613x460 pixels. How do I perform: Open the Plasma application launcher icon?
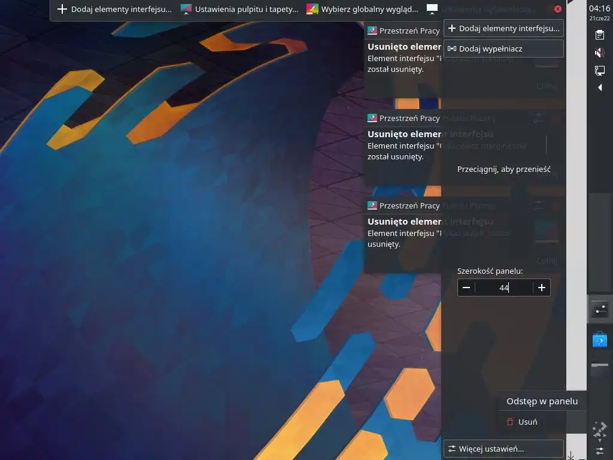600,431
